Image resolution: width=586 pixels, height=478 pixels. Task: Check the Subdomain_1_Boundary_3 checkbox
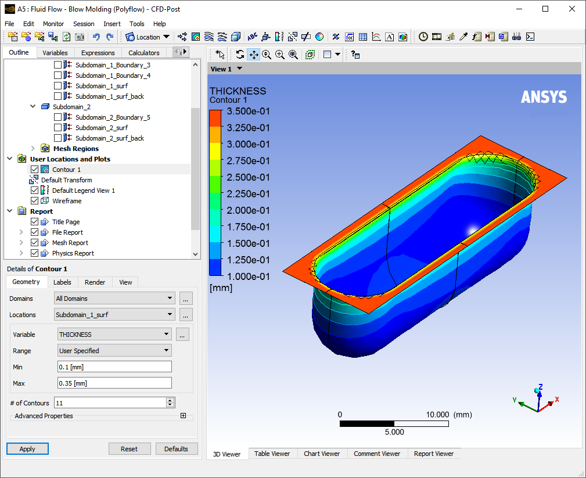(57, 64)
